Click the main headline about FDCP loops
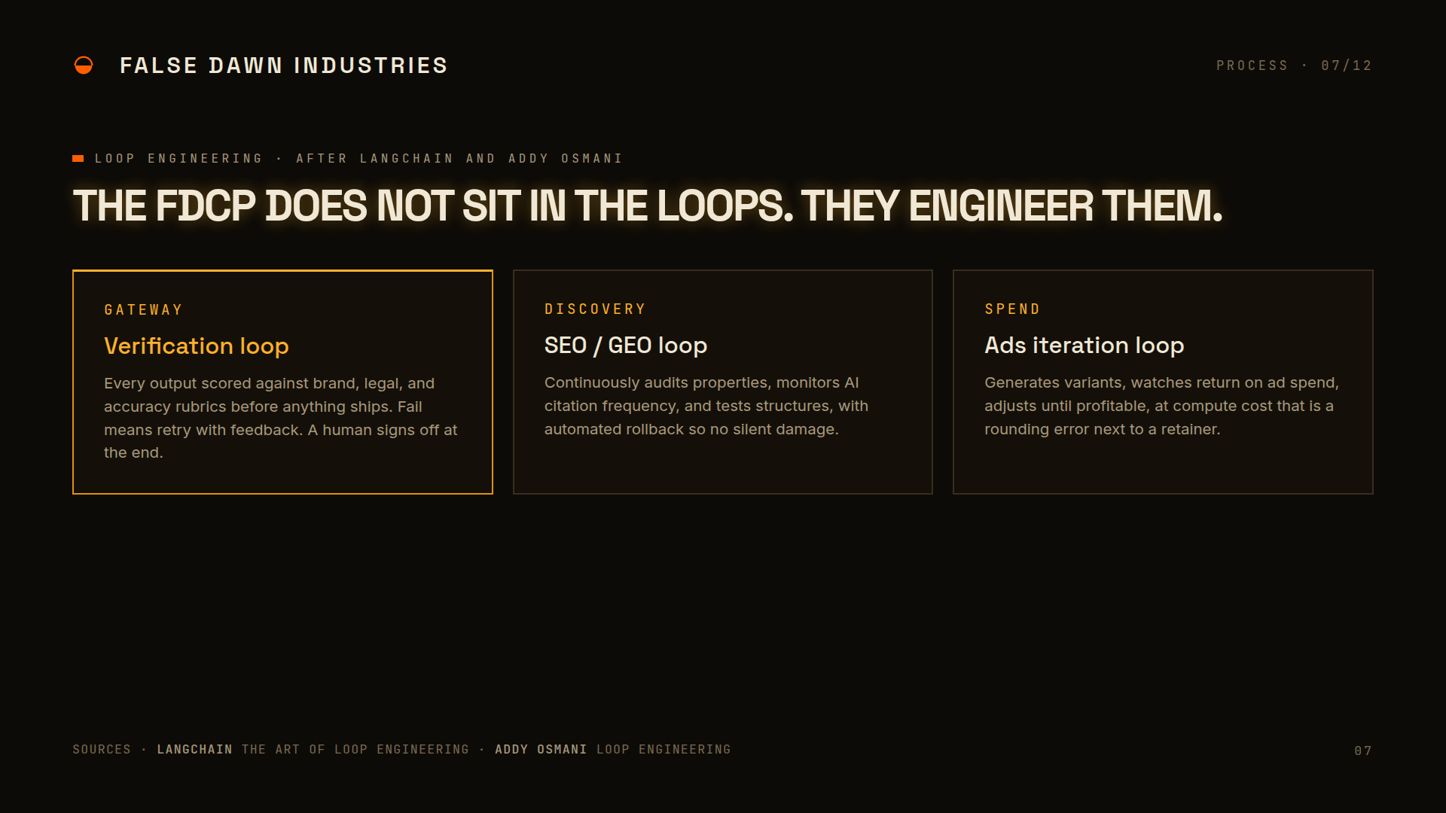Image resolution: width=1446 pixels, height=813 pixels. pyautogui.click(x=647, y=206)
